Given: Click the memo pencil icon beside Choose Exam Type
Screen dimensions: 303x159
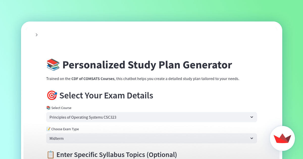Looking at the screenshot, I should pyautogui.click(x=48, y=129).
